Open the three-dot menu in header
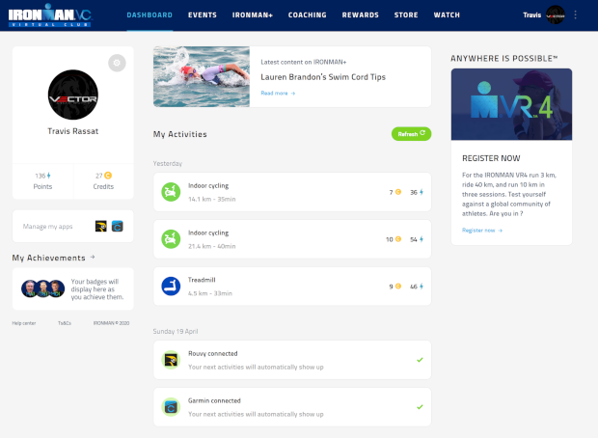 point(576,15)
